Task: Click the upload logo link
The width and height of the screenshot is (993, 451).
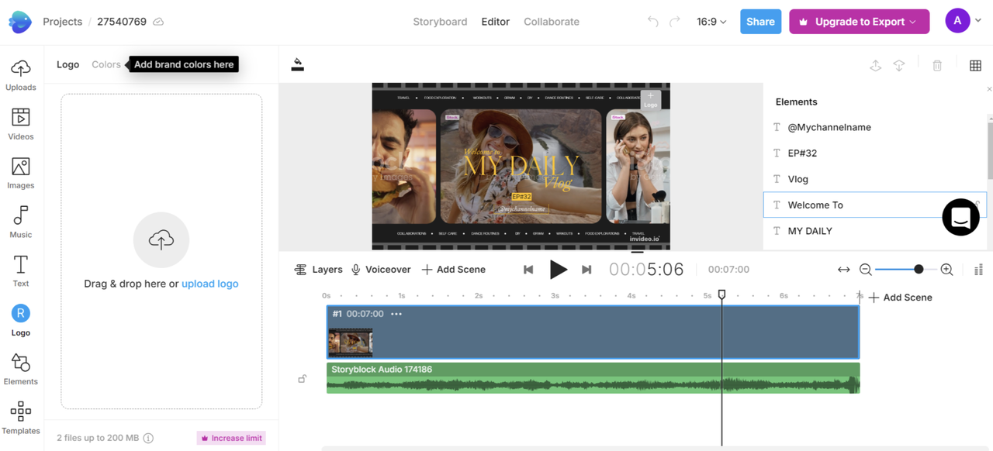Action: tap(210, 284)
